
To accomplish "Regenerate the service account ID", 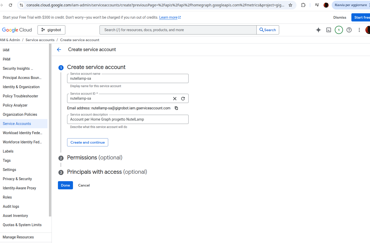I will tap(183, 99).
